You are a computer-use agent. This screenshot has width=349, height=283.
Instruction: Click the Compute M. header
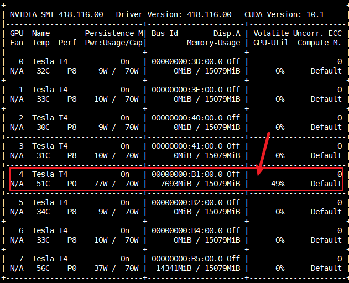point(319,43)
